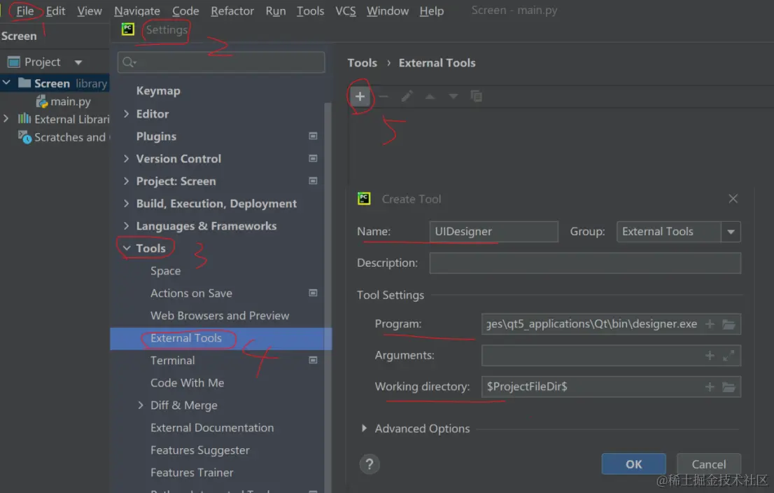Screen dimensions: 774x493
Task: Click the External Libraries icon
Action: [x=24, y=118]
